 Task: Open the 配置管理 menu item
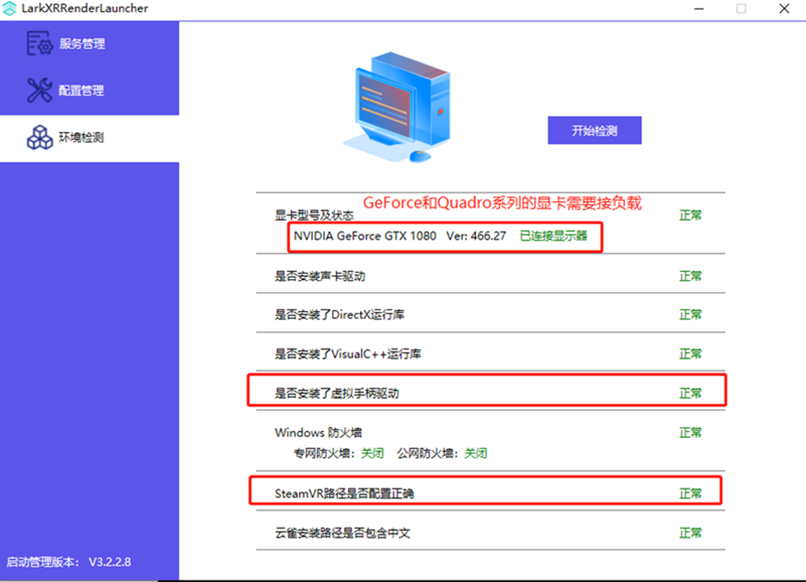90,91
